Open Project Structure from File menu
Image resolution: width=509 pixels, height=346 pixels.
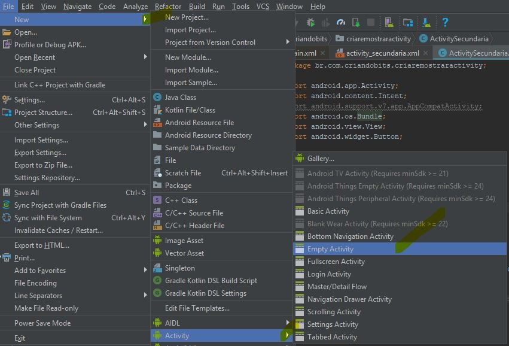tap(75, 113)
